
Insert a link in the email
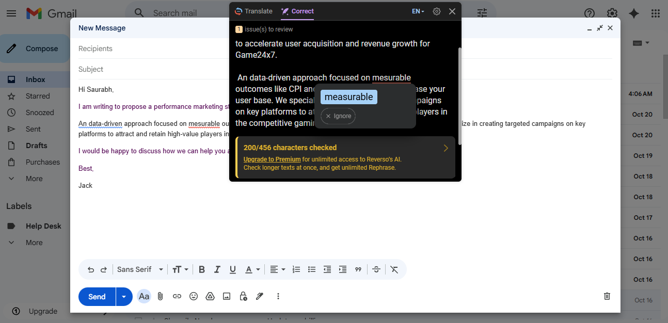click(x=177, y=296)
